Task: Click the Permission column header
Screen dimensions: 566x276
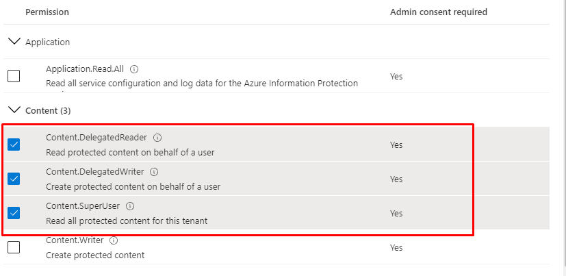Action: point(47,12)
